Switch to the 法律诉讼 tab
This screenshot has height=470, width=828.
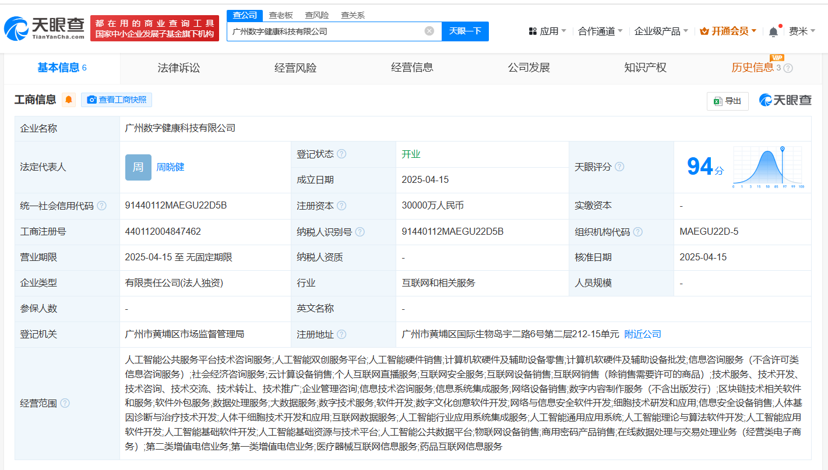point(178,68)
